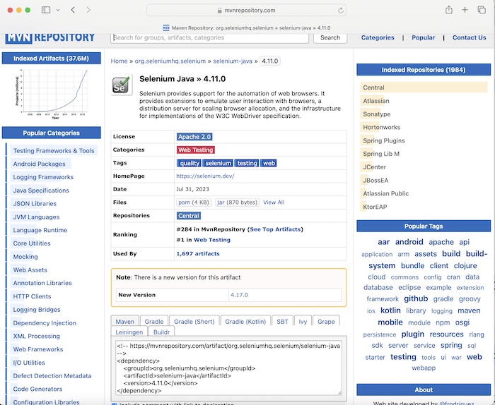This screenshot has height=405, width=495.
Task: Click the lock icon in address bar
Action: tap(219, 11)
